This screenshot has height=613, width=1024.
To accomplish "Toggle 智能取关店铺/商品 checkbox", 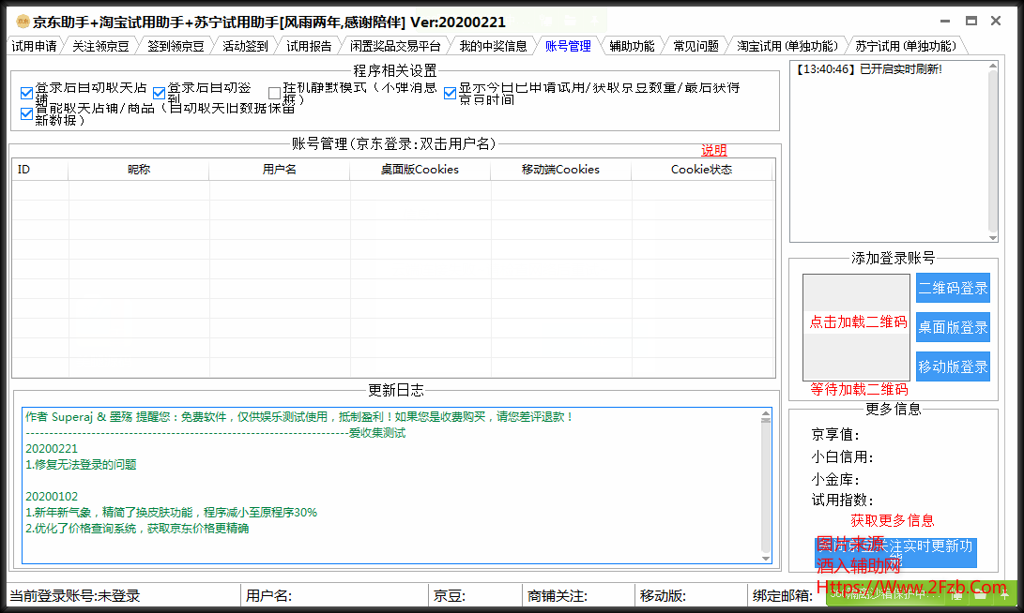I will pos(27,113).
